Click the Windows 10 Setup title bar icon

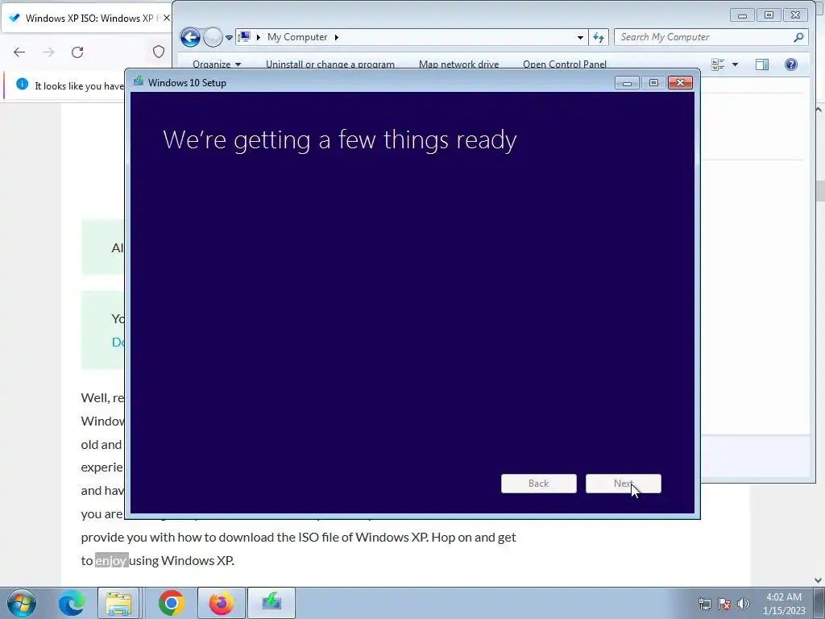coord(139,81)
